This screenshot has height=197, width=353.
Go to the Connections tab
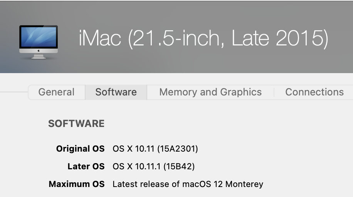point(314,92)
